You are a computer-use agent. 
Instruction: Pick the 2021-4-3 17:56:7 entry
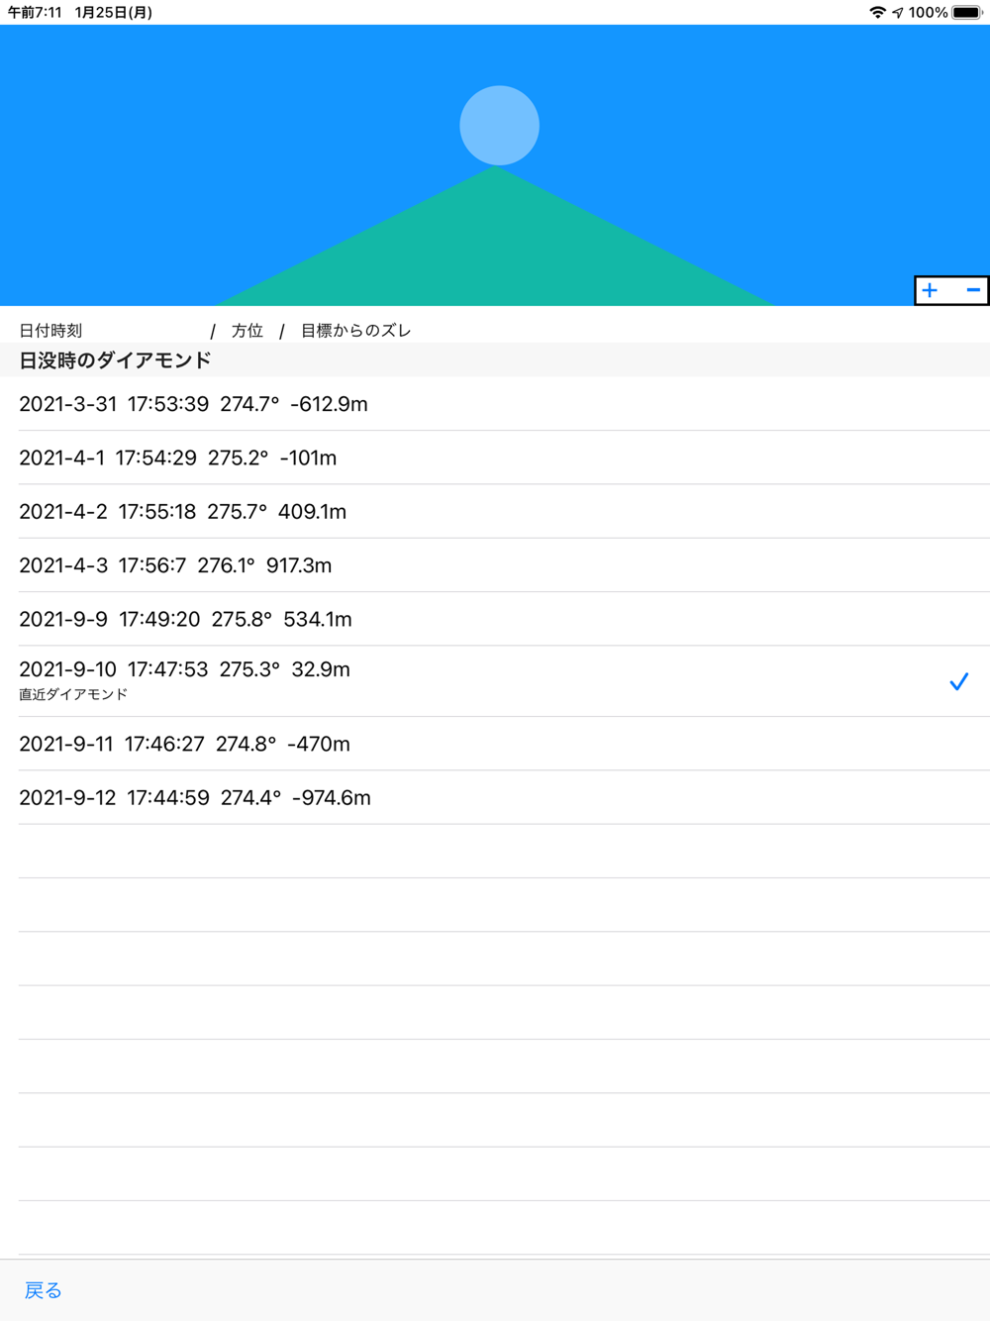click(x=495, y=565)
